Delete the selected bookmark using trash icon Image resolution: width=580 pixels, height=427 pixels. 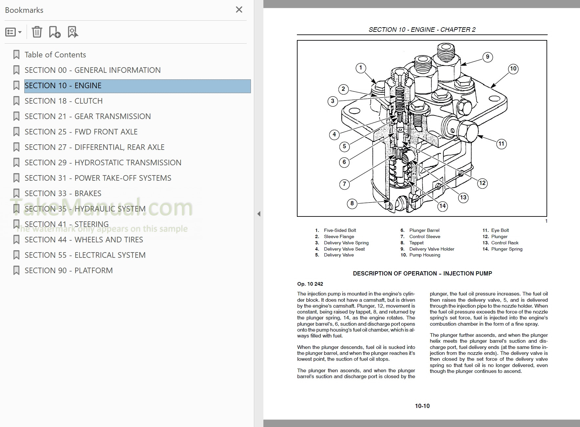coord(37,32)
